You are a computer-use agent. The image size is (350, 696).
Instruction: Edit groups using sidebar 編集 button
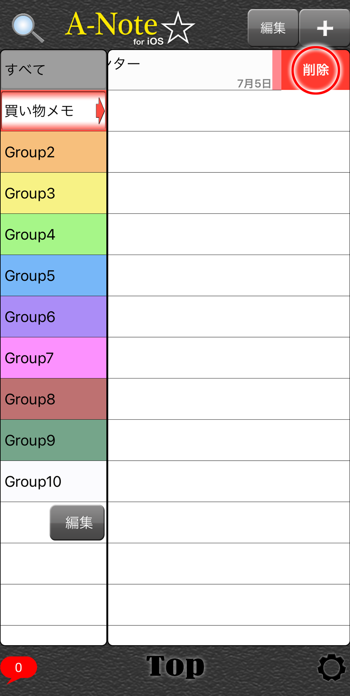point(77,523)
